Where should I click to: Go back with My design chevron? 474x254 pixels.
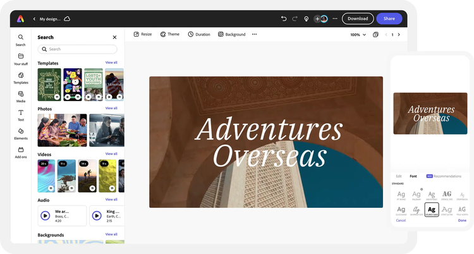34,19
